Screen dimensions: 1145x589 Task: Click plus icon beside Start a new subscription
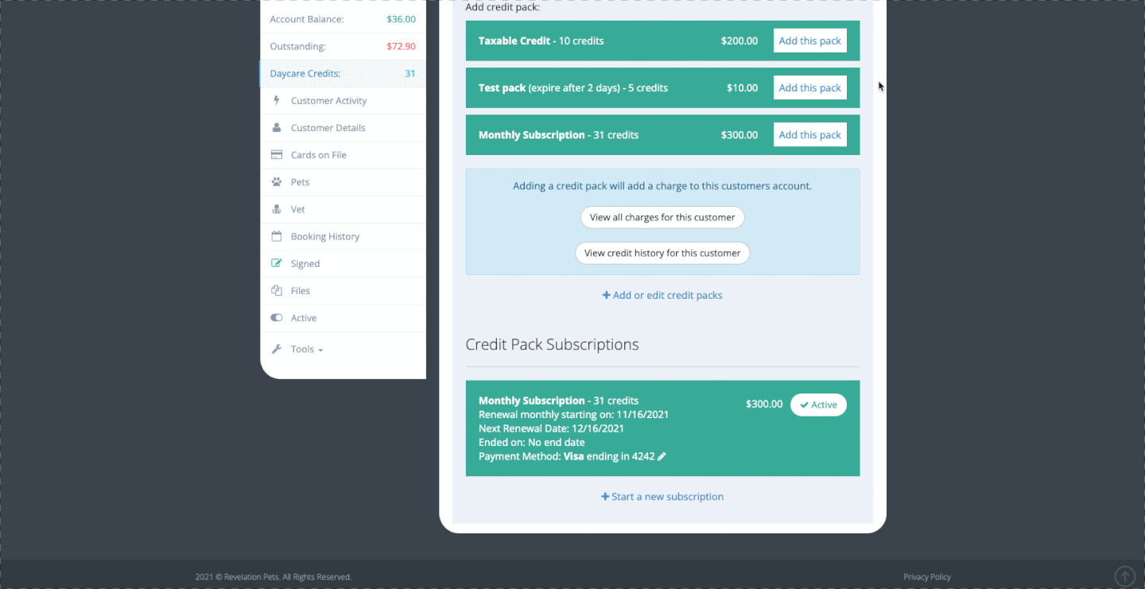coord(605,497)
